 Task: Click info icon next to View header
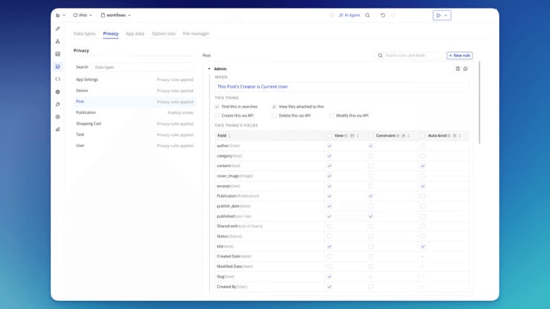(346, 136)
